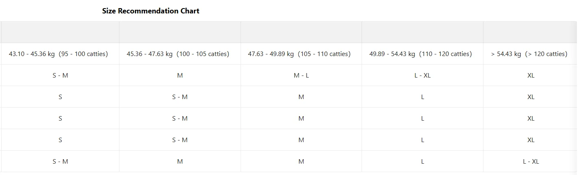Viewport: 581px width, 175px height.
Task: Click L - XL under the > 120 catties column
Action: tap(531, 162)
